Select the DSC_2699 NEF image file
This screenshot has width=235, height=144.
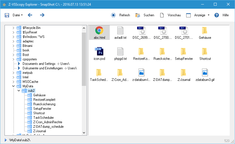click(142, 33)
